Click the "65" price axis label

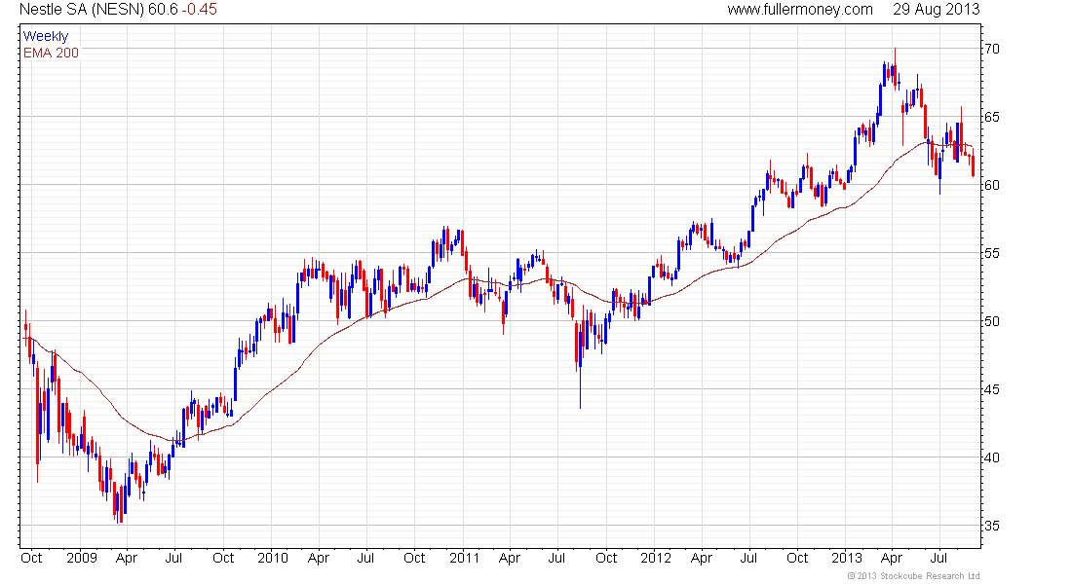991,118
